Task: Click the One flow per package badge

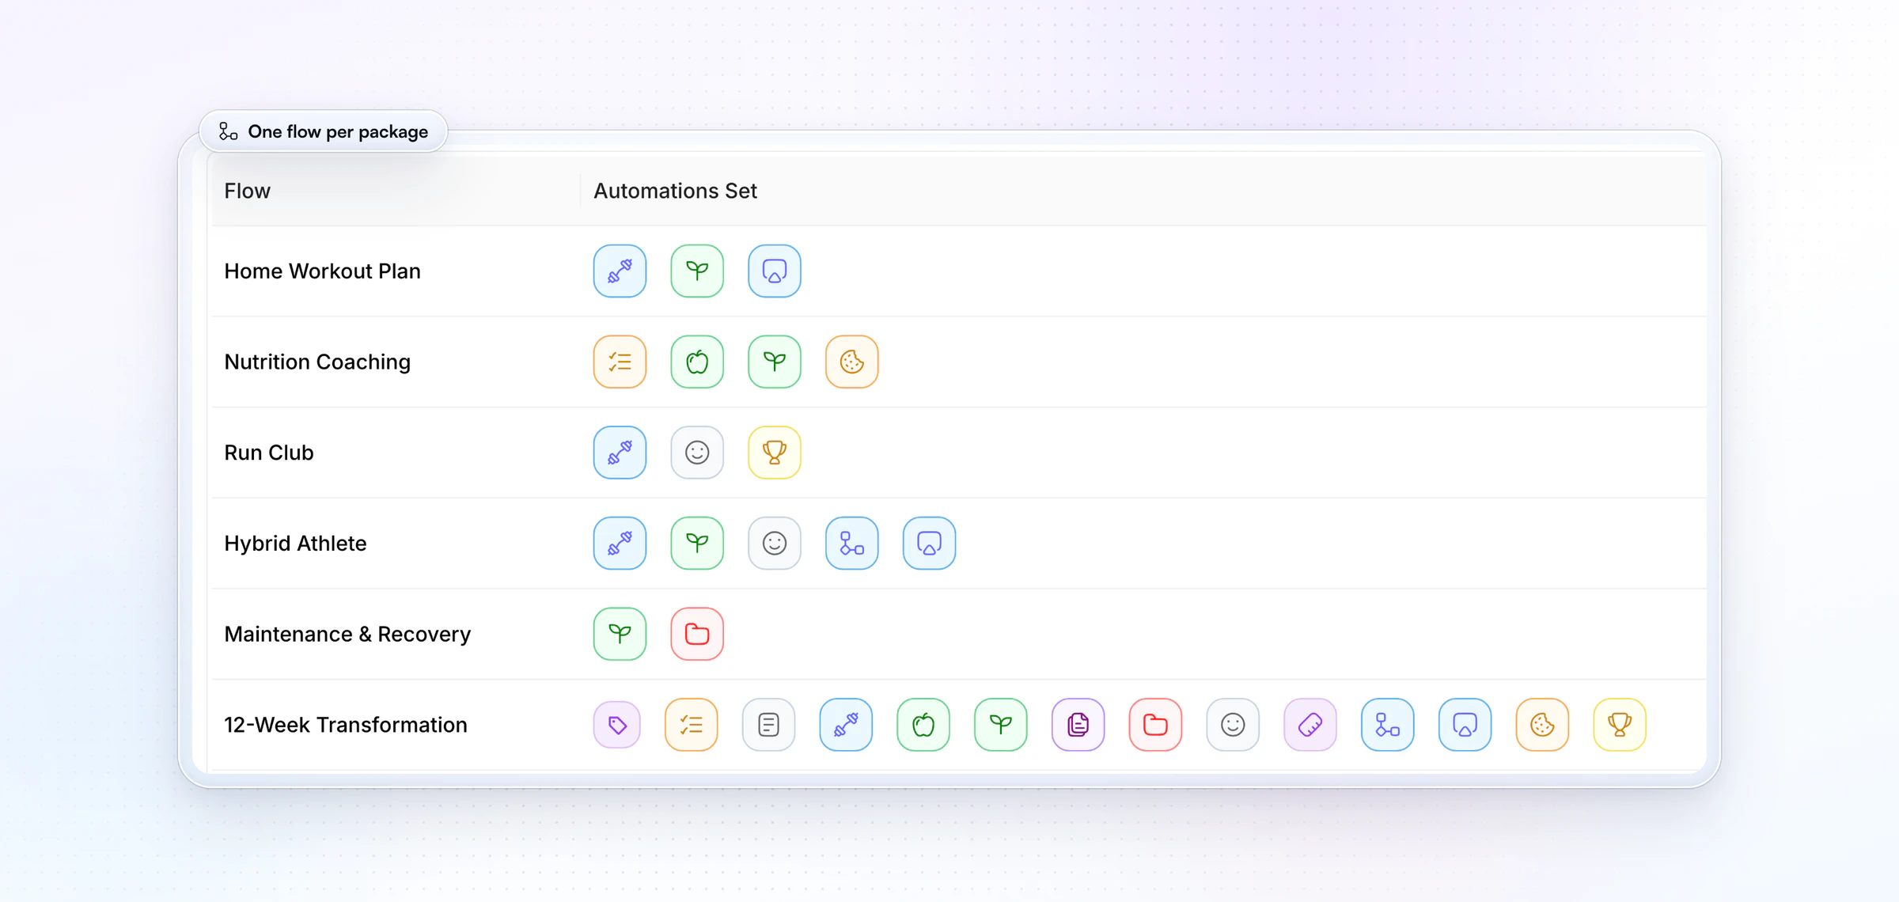Action: [x=324, y=131]
